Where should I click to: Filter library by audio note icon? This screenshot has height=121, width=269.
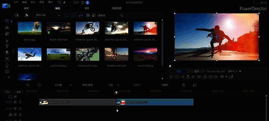pos(81,15)
